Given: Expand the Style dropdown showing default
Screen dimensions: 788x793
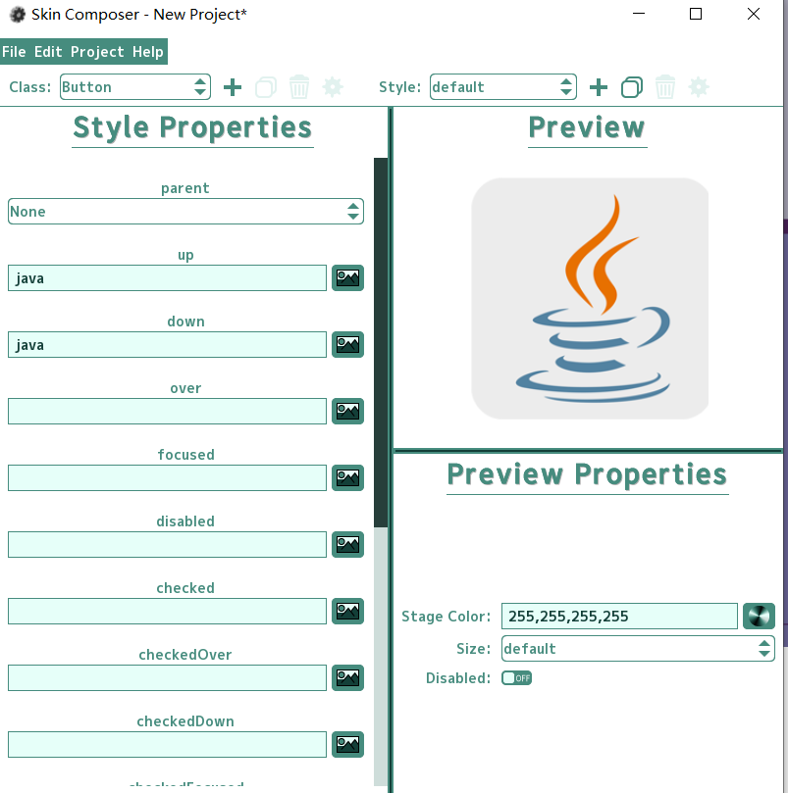Looking at the screenshot, I should click(x=503, y=87).
